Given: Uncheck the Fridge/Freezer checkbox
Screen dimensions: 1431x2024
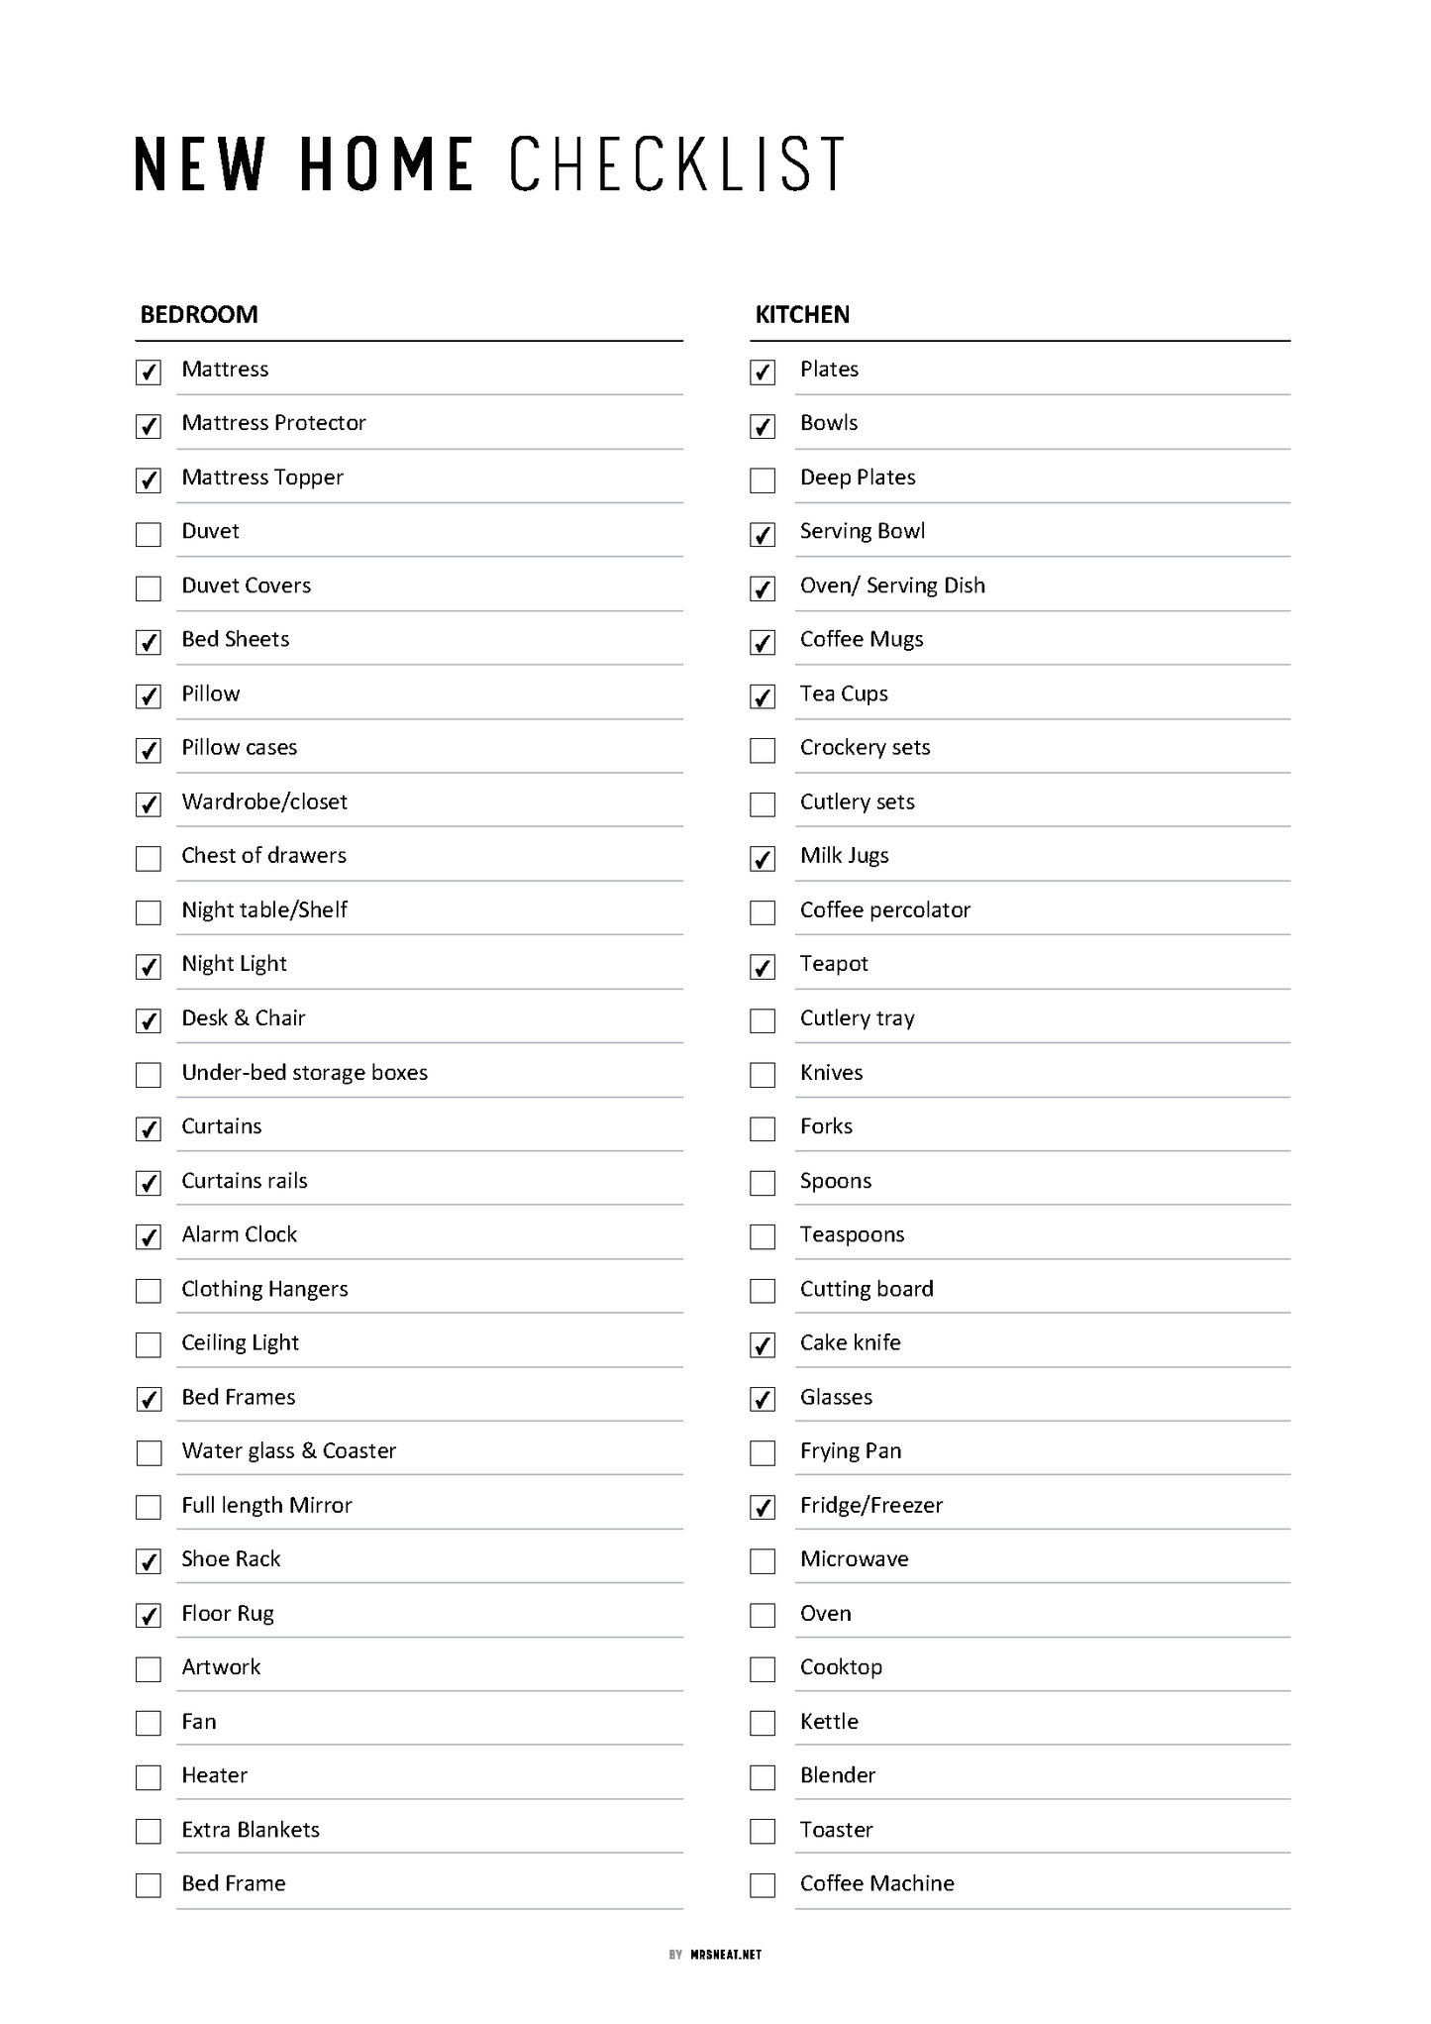Looking at the screenshot, I should click(763, 1508).
